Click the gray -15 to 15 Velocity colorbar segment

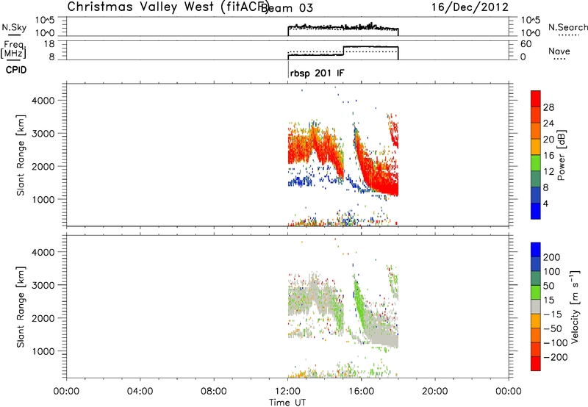click(x=536, y=307)
